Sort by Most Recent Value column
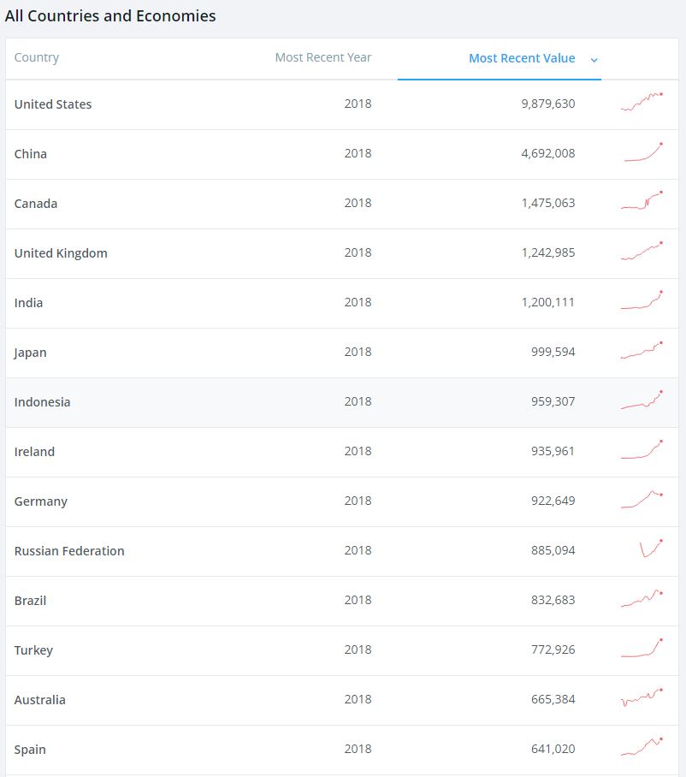The height and width of the screenshot is (777, 686). coord(522,58)
